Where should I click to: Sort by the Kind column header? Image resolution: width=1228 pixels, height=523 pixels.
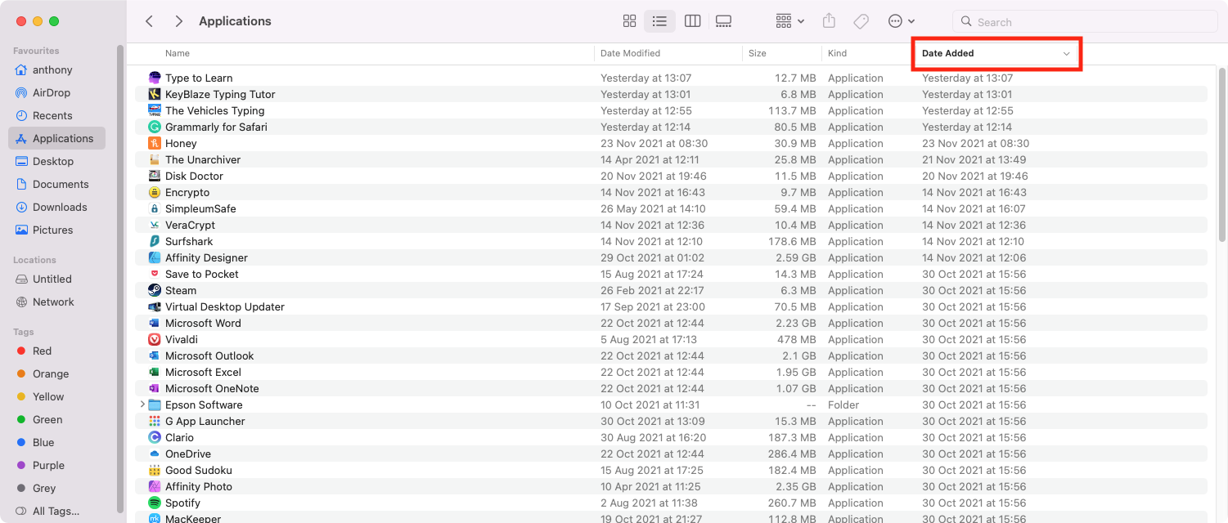[837, 53]
